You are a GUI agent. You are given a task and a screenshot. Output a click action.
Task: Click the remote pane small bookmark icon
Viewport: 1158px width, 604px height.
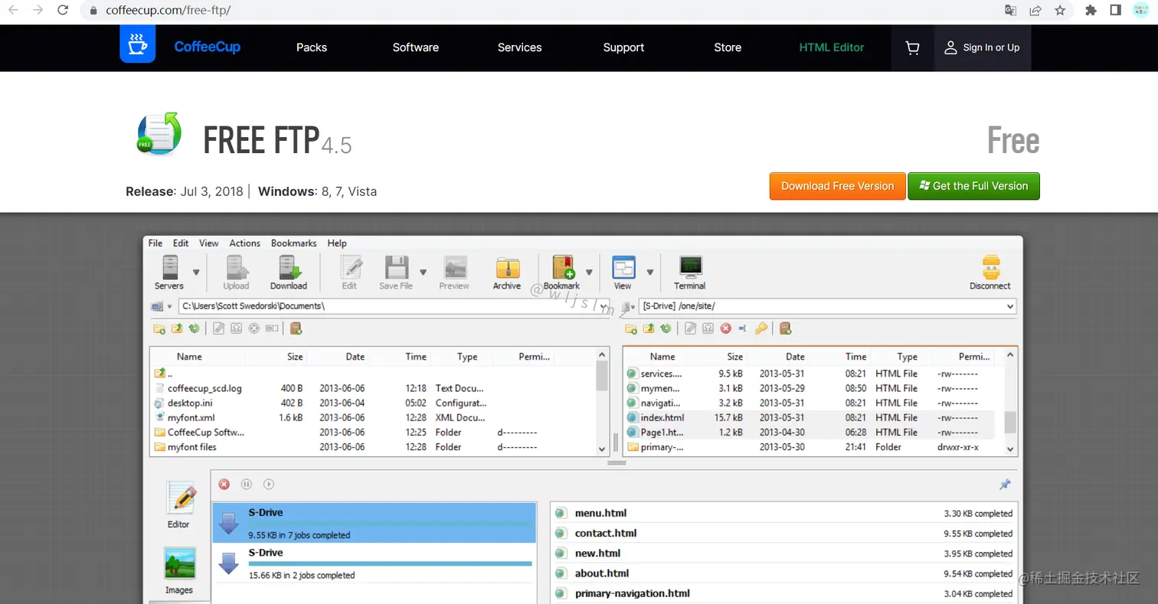785,328
